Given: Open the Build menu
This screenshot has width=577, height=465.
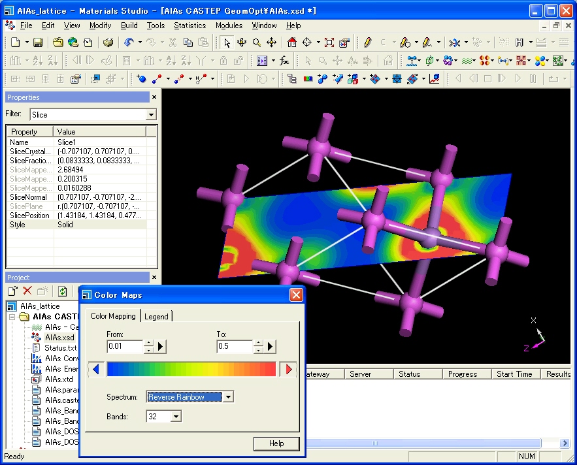Looking at the screenshot, I should [x=129, y=25].
